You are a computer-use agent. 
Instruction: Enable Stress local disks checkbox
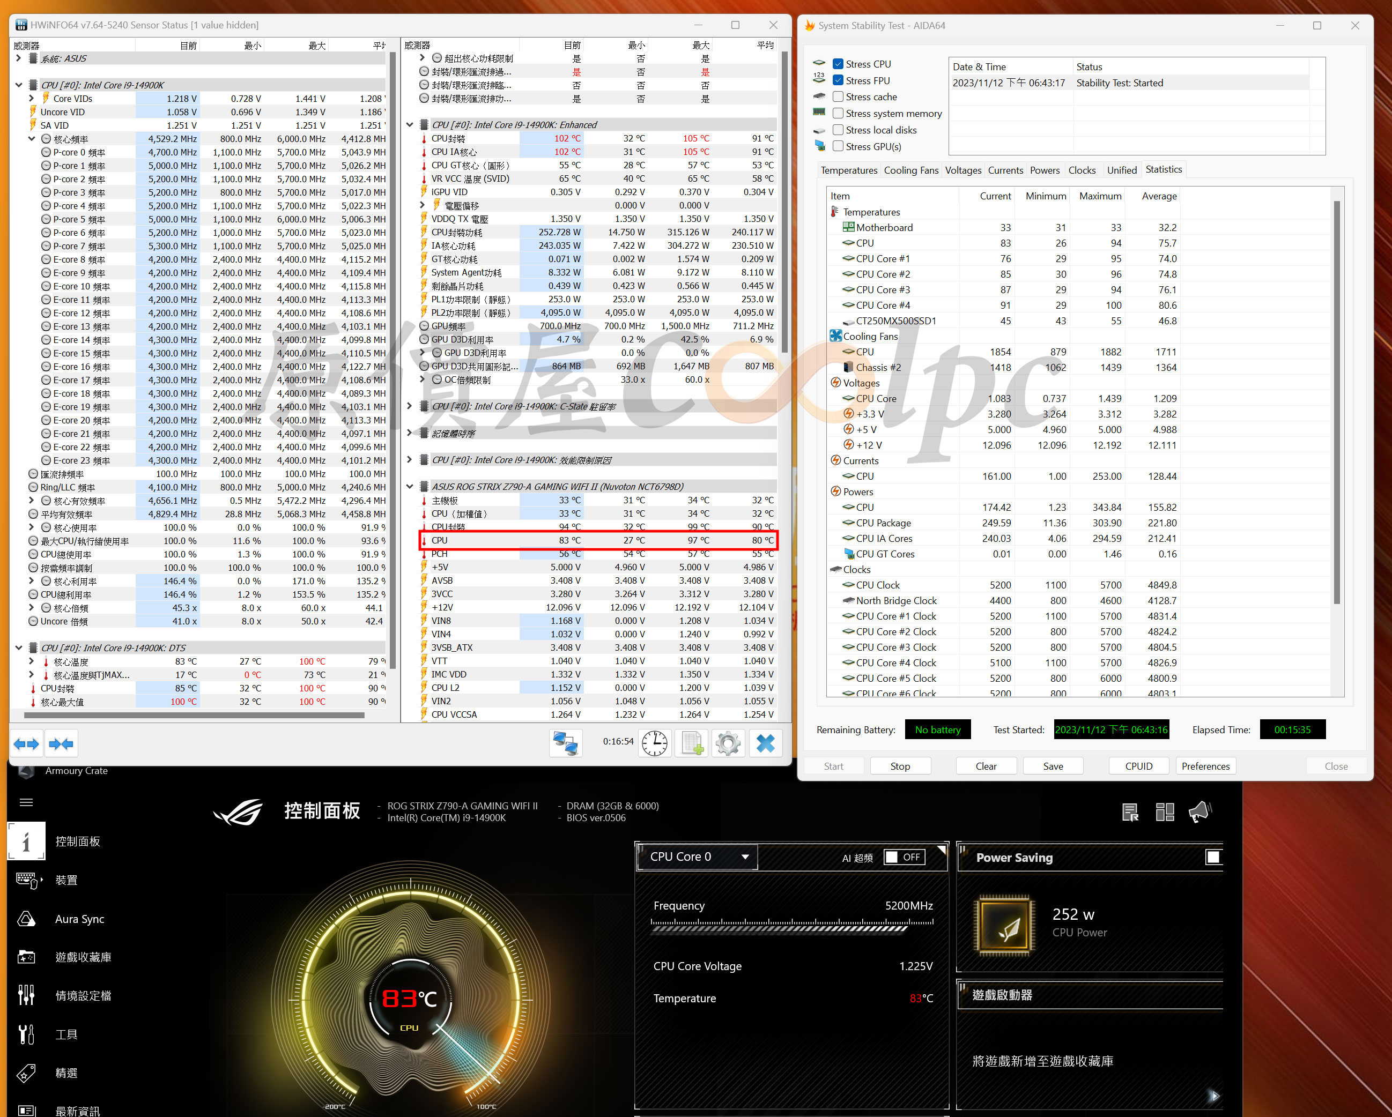pos(838,130)
